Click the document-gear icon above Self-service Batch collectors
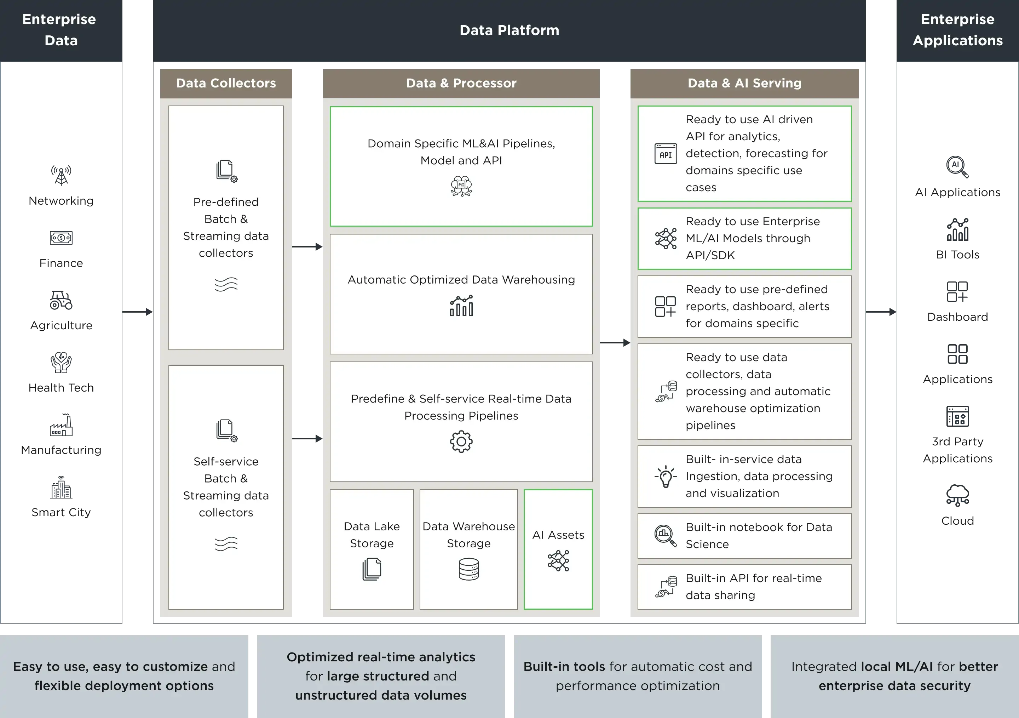Viewport: 1019px width, 718px height. 227,430
